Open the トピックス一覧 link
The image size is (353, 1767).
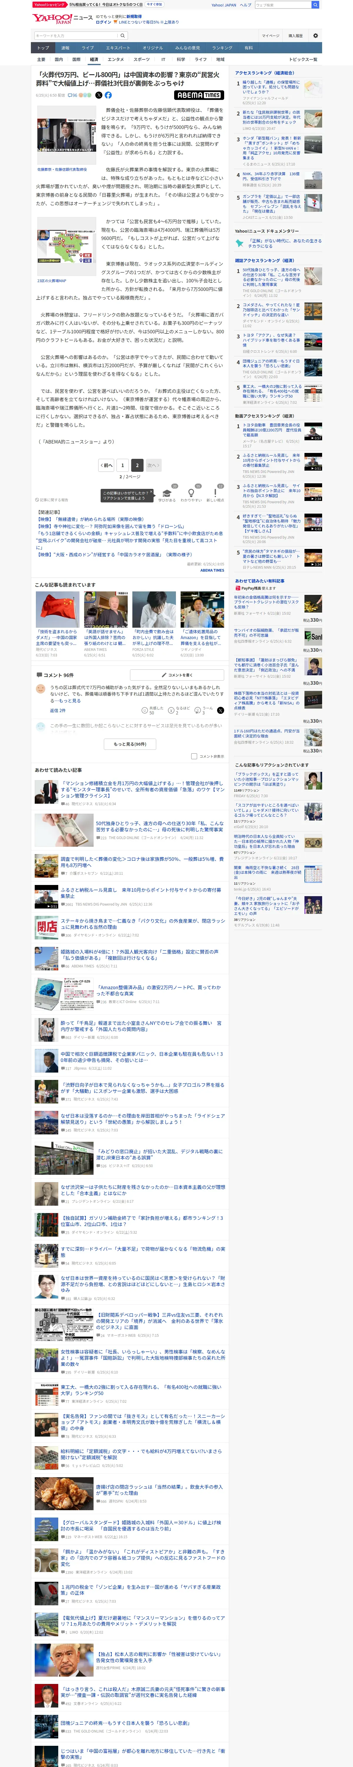303,60
